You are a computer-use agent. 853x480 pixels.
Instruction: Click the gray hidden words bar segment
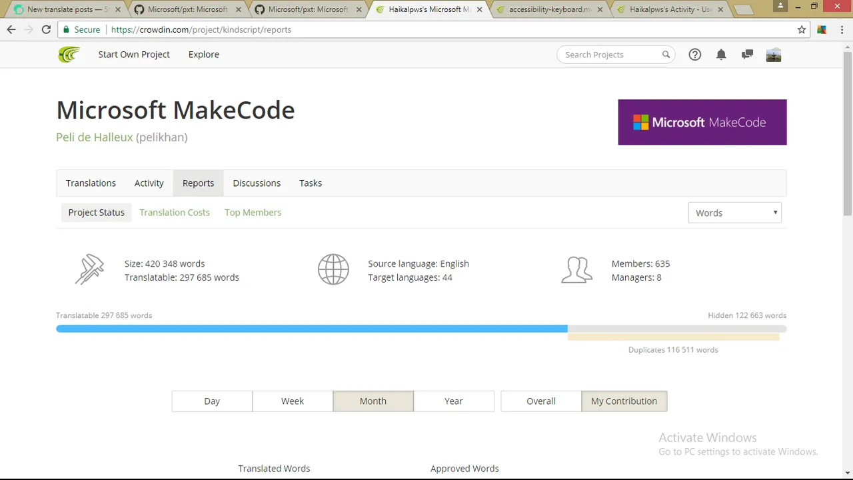(x=677, y=329)
